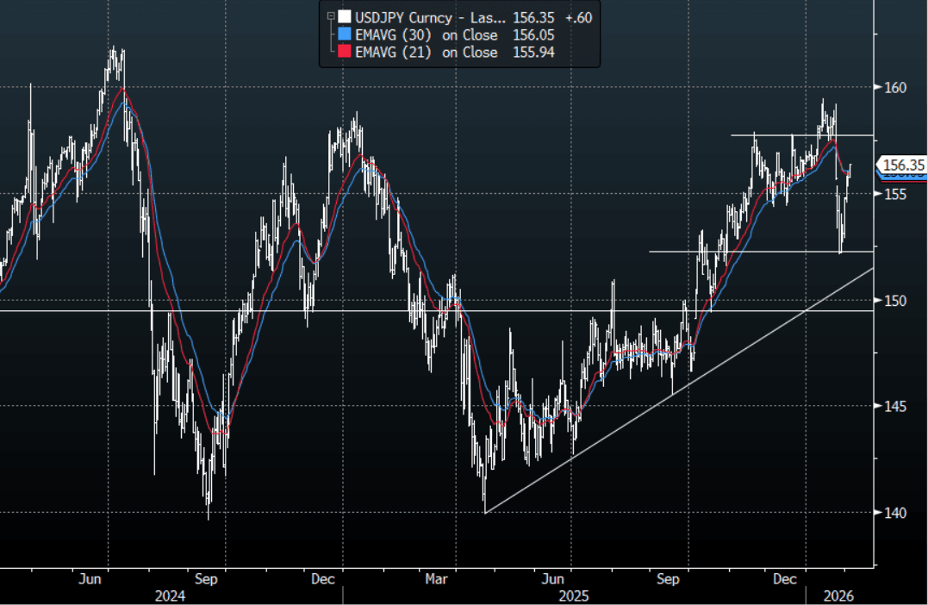Click the 2026 year label on time axis
The height and width of the screenshot is (605, 928).
pyautogui.click(x=833, y=596)
